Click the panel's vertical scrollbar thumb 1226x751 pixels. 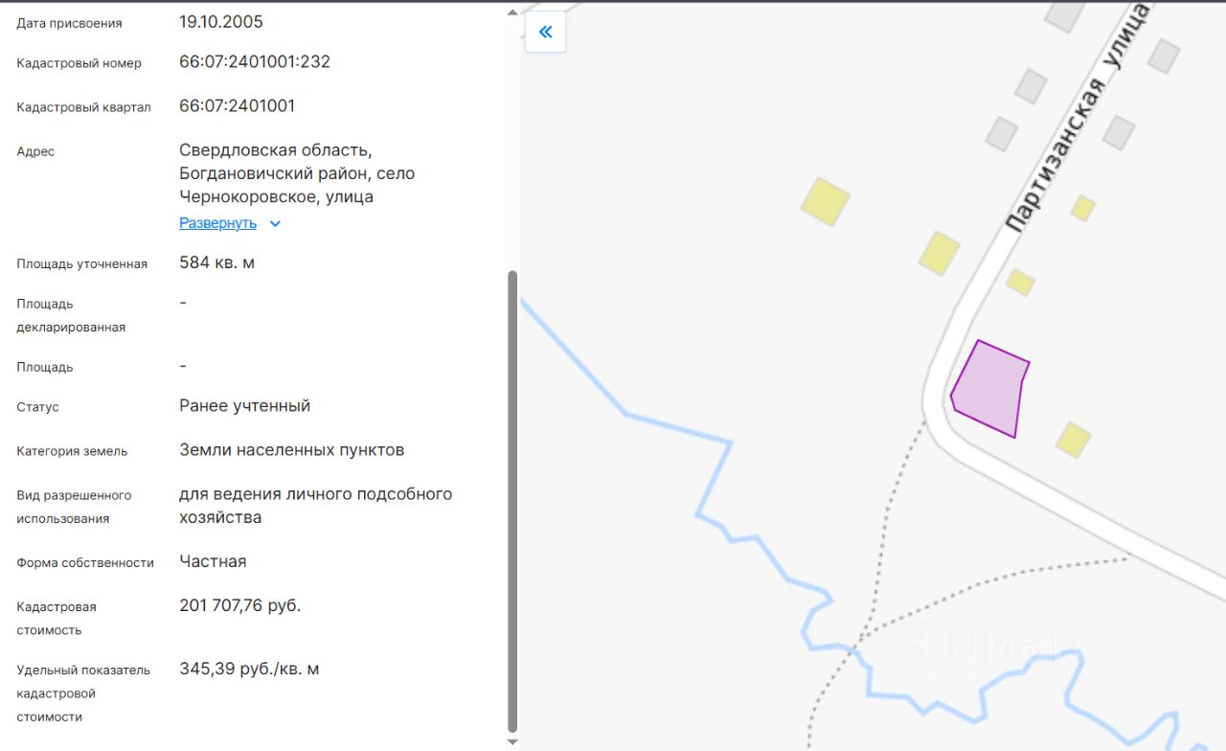(x=512, y=500)
